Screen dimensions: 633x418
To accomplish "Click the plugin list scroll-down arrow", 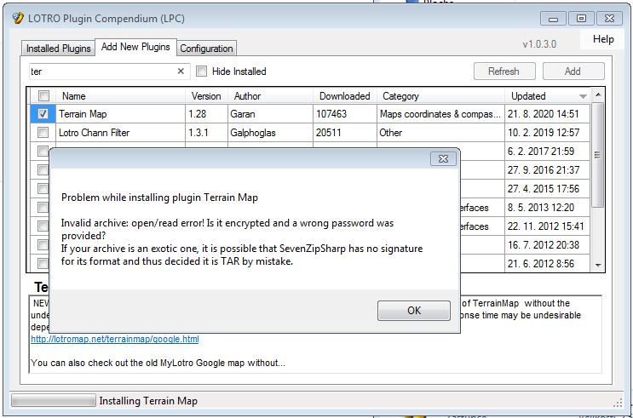I will [598, 266].
